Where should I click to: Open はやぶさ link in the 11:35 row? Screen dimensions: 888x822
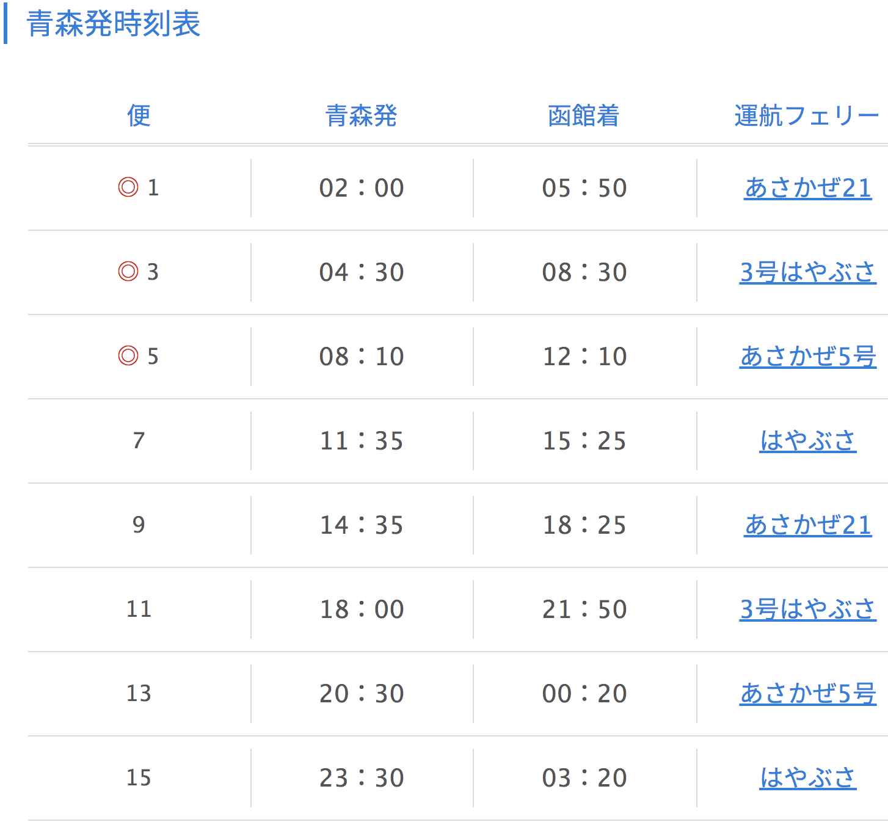point(808,440)
